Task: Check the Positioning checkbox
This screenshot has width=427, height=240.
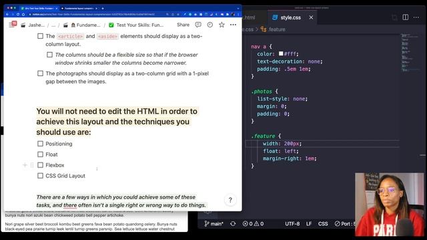Action: click(x=40, y=144)
